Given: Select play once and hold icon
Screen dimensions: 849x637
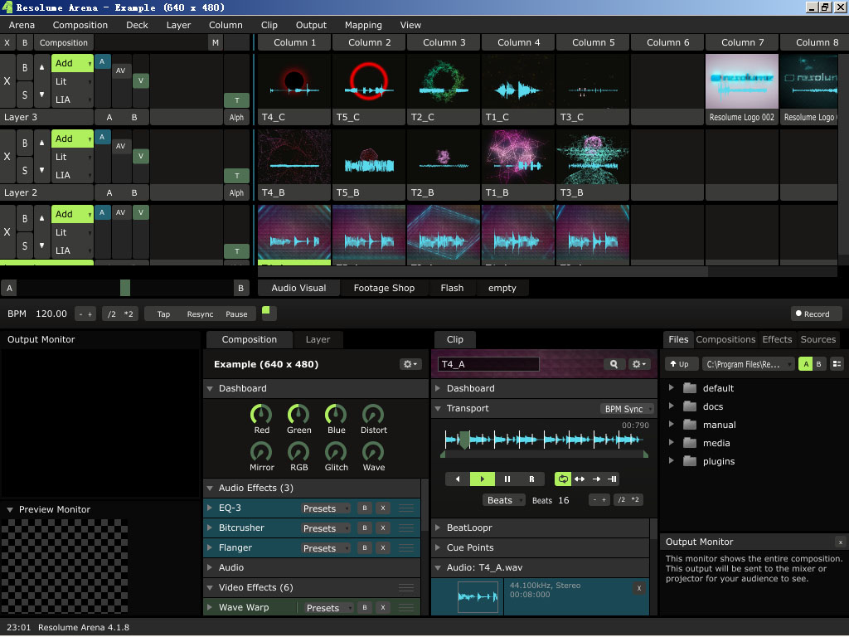Looking at the screenshot, I should pyautogui.click(x=612, y=479).
